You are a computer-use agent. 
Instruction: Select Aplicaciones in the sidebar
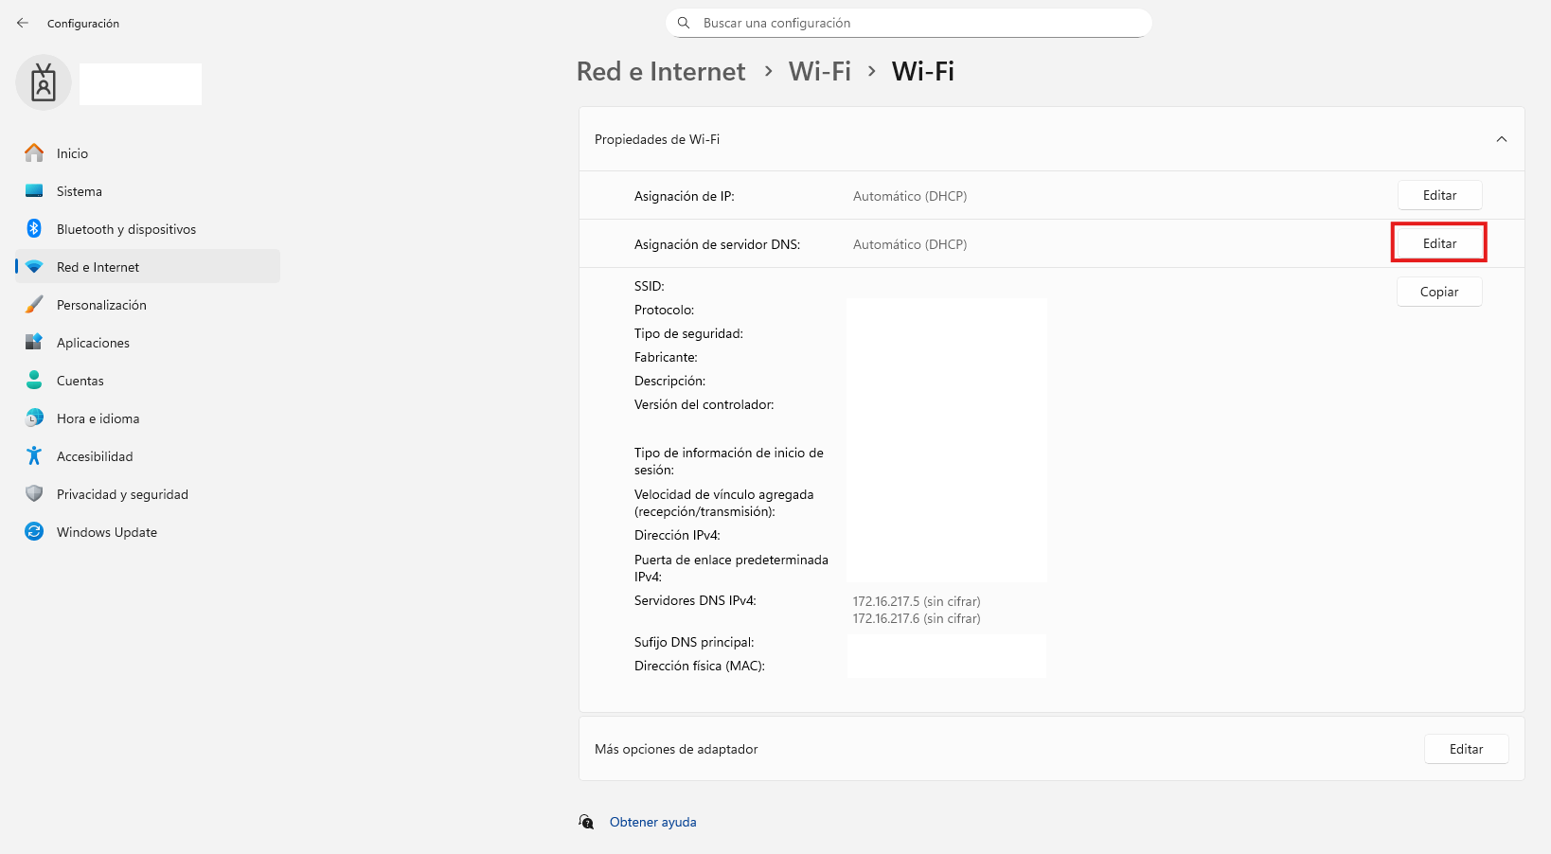(x=93, y=343)
